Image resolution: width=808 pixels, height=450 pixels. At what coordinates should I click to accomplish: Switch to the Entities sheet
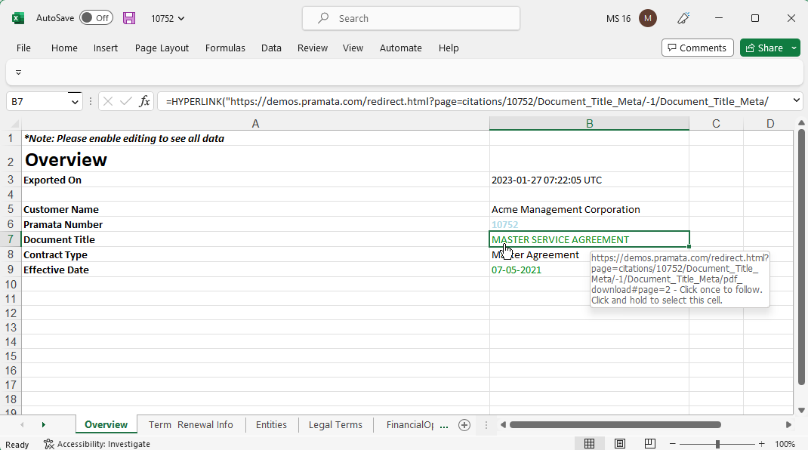coord(271,425)
